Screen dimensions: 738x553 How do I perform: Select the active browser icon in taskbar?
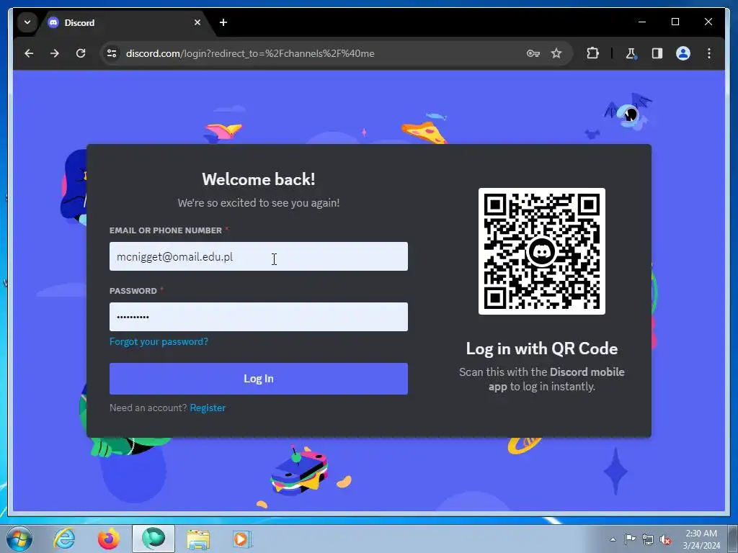coord(154,539)
